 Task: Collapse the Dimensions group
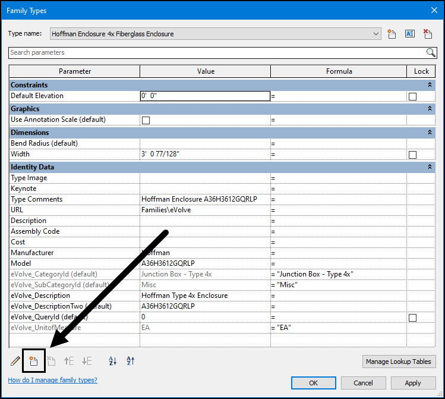[430, 133]
